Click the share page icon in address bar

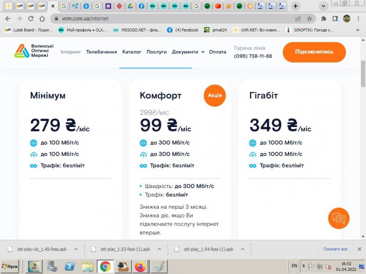tap(298, 19)
